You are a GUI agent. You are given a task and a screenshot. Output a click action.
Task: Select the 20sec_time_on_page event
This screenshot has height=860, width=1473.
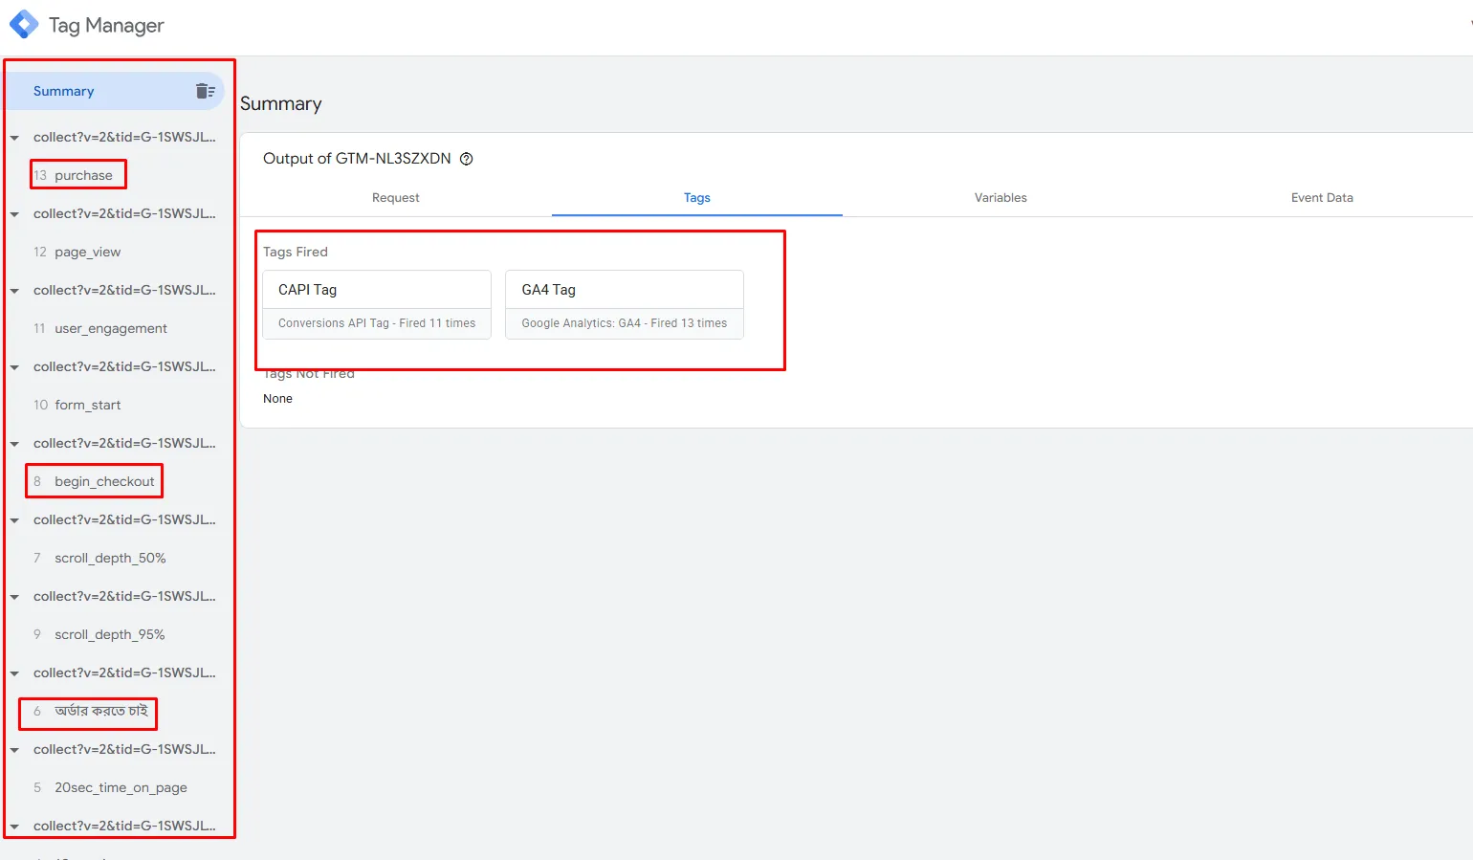click(x=121, y=787)
